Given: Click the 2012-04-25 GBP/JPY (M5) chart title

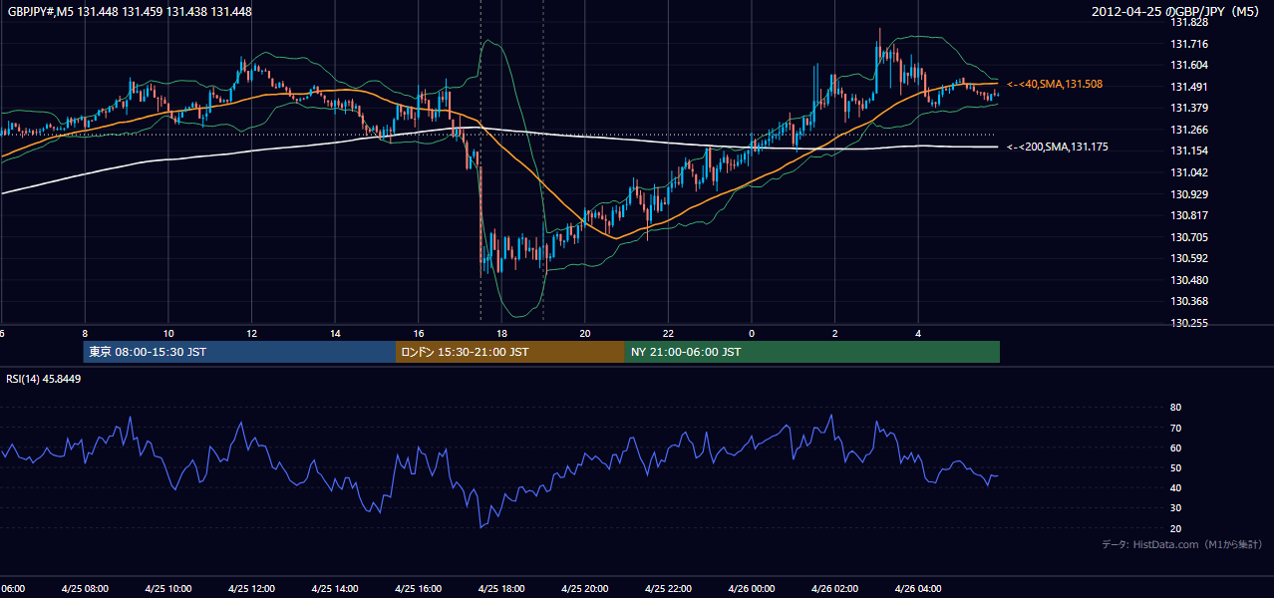Looking at the screenshot, I should tap(1176, 12).
